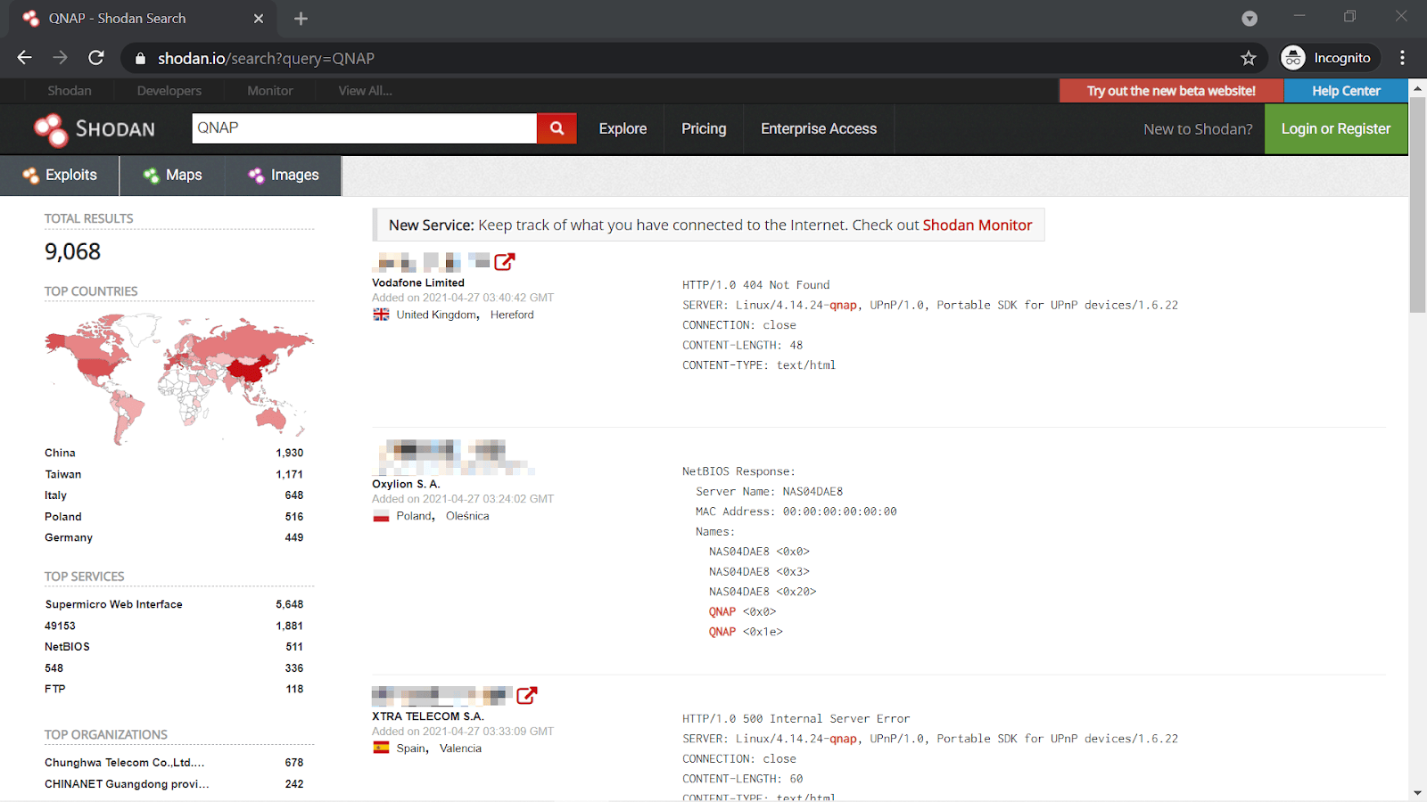The width and height of the screenshot is (1427, 802).
Task: Switch to the Images tab
Action: pos(283,176)
